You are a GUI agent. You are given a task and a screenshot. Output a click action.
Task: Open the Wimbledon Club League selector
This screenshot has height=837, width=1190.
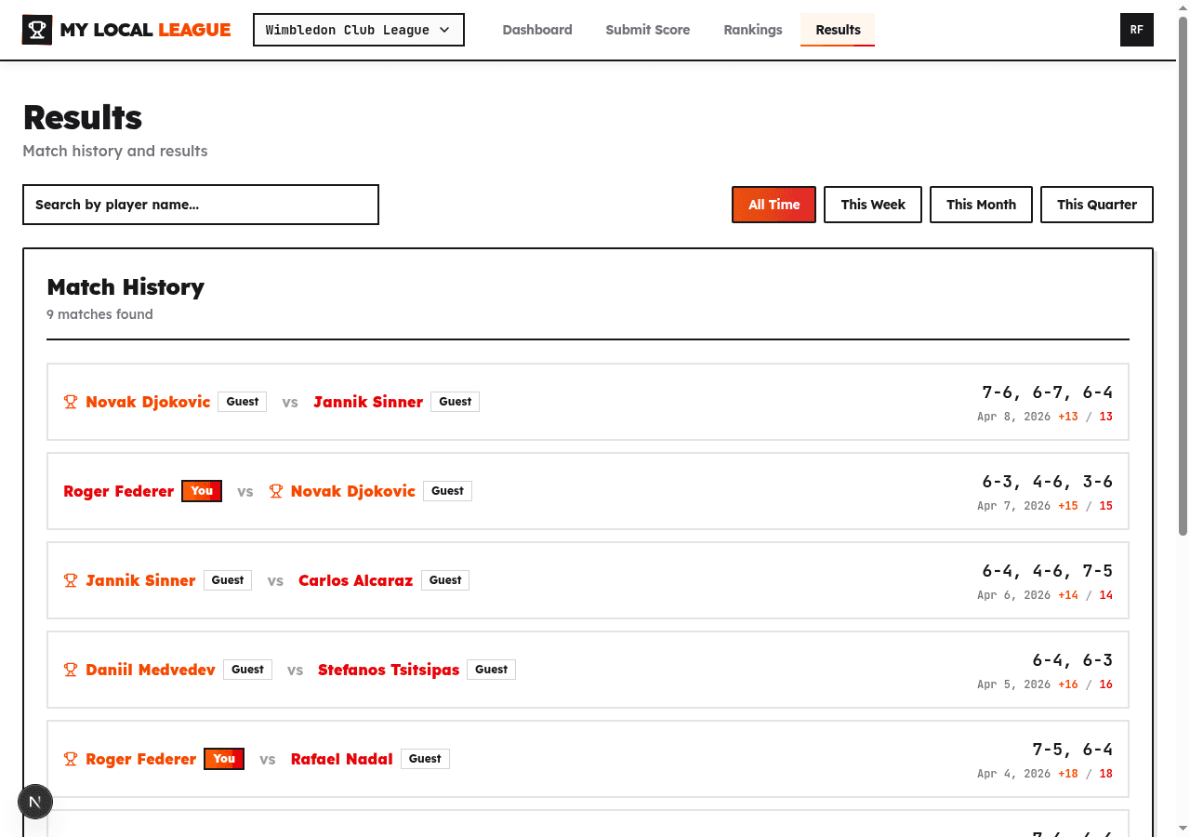[358, 29]
